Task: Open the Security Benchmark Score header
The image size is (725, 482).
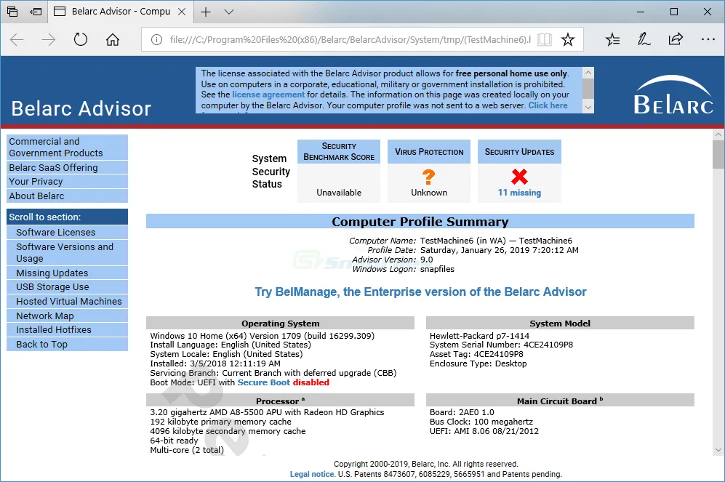Action: (339, 151)
